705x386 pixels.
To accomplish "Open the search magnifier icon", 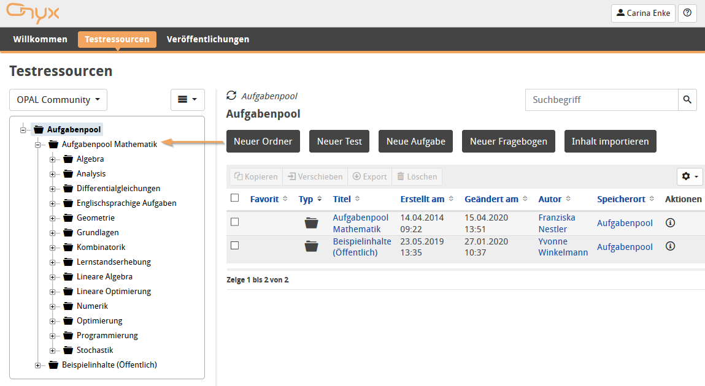I will [687, 99].
